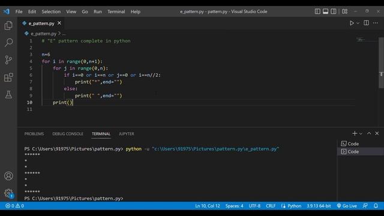Open the Accounts menu icon
This screenshot has height=216, width=384.
(8, 176)
